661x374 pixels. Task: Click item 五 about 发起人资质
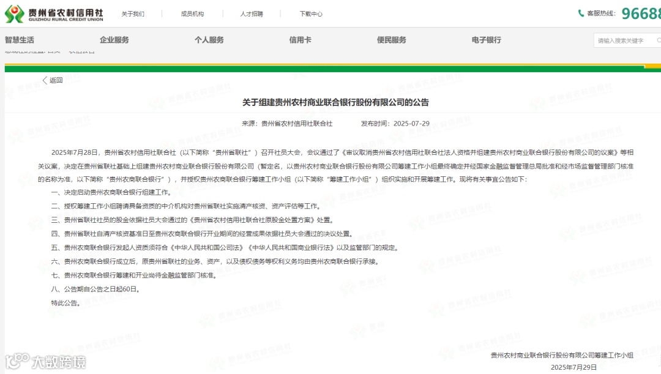[225, 248]
